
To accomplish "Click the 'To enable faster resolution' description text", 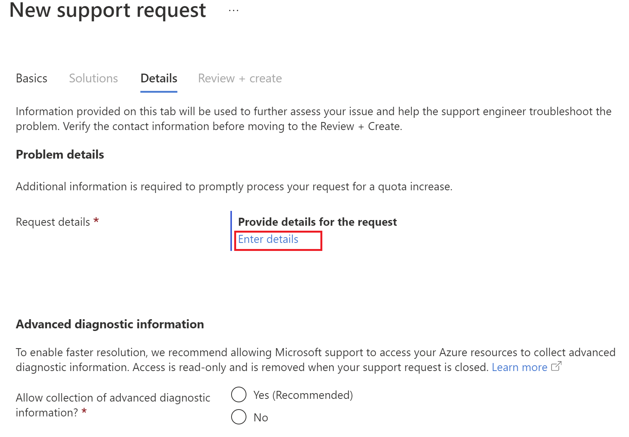I will (315, 352).
